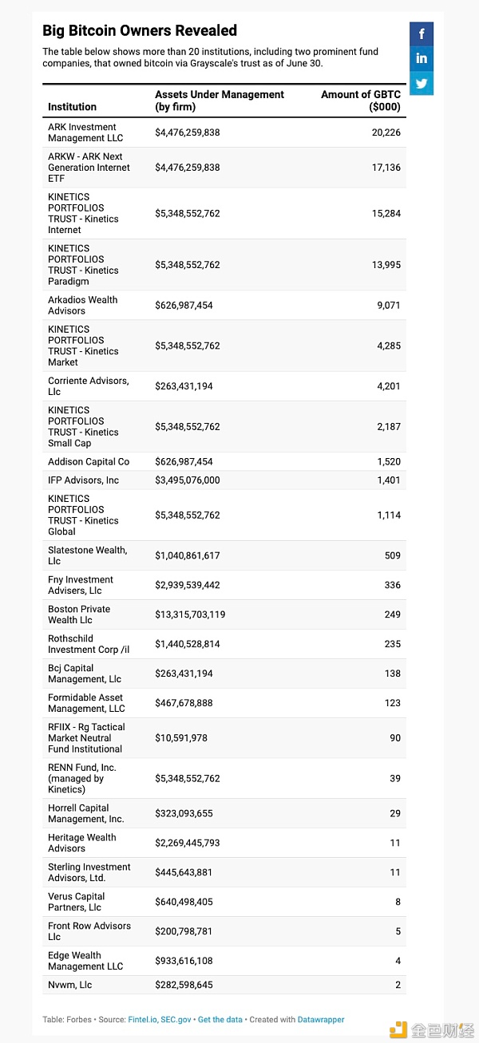Open the Datawrapper link
The image size is (479, 1043).
pyautogui.click(x=319, y=1019)
